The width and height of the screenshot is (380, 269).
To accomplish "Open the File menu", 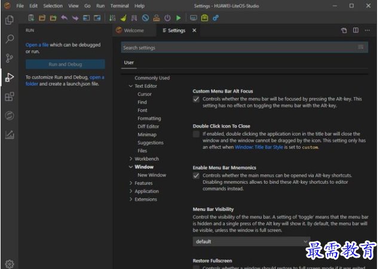I will pyautogui.click(x=20, y=6).
